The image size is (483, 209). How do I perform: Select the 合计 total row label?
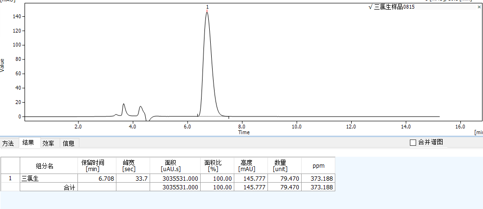pyautogui.click(x=69, y=187)
